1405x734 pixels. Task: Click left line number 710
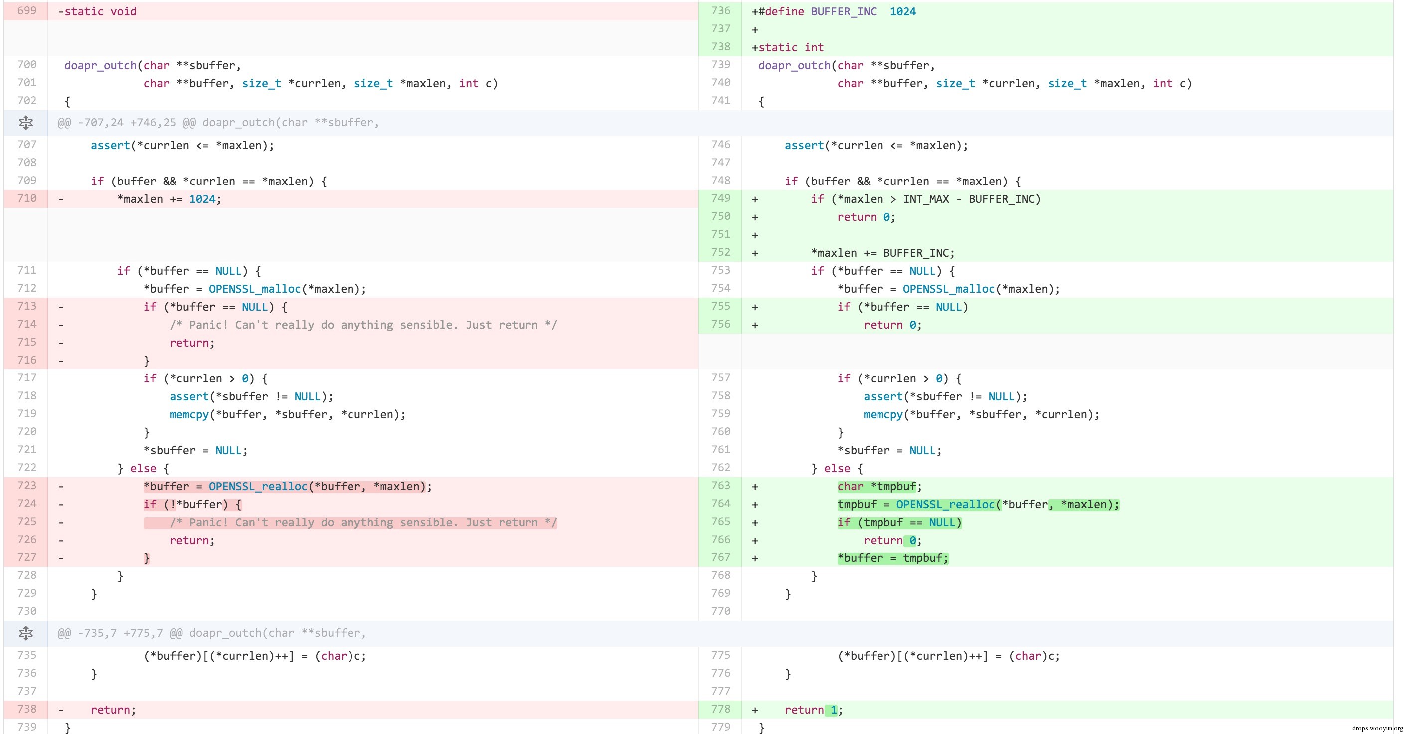click(27, 198)
